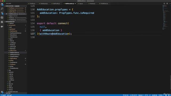Click the JavaScript language mode indicator
Screen dimensions: 171x96
pos(154,95)
